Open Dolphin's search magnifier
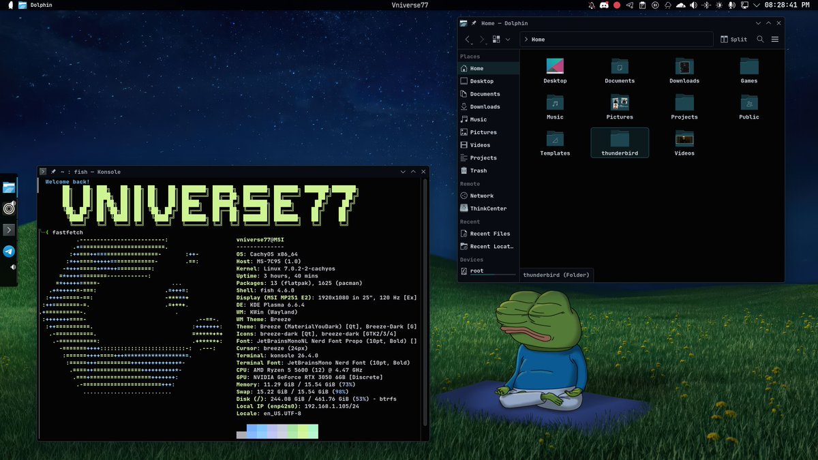818x460 pixels. tap(761, 40)
